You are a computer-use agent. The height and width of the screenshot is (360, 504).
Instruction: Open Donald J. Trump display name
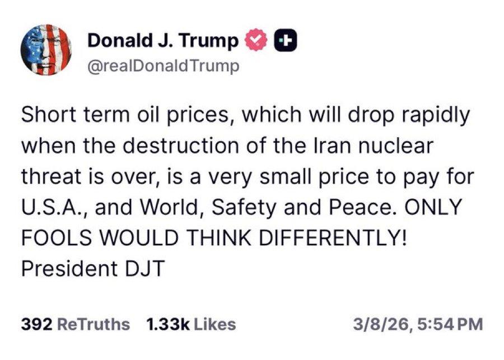pyautogui.click(x=163, y=41)
